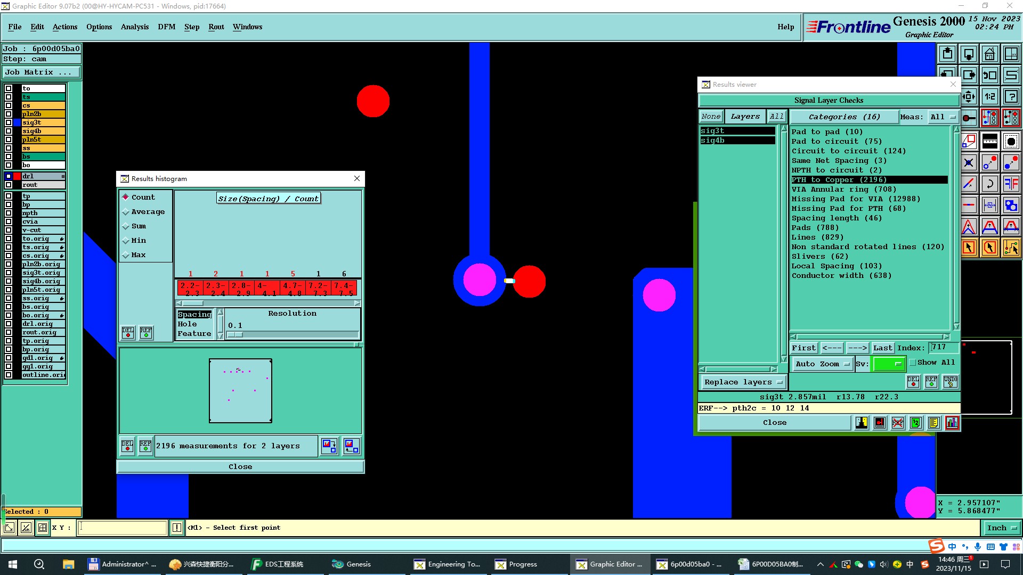This screenshot has height=575, width=1023.
Task: Select the Max radio option
Action: (126, 255)
